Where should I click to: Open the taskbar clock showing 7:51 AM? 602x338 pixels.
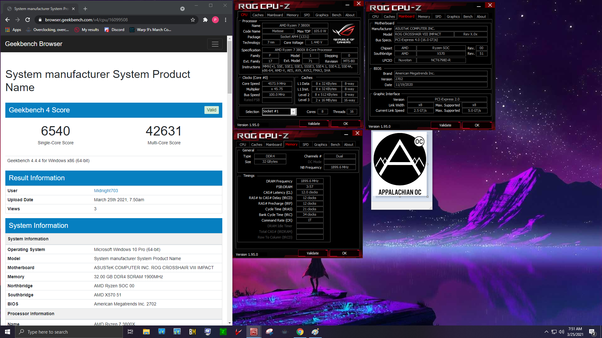[575, 332]
